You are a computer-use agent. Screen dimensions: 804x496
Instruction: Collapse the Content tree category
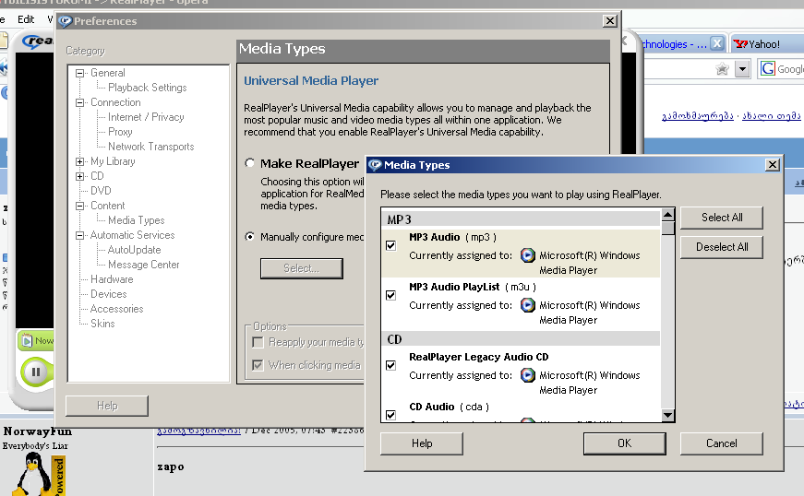coord(80,206)
